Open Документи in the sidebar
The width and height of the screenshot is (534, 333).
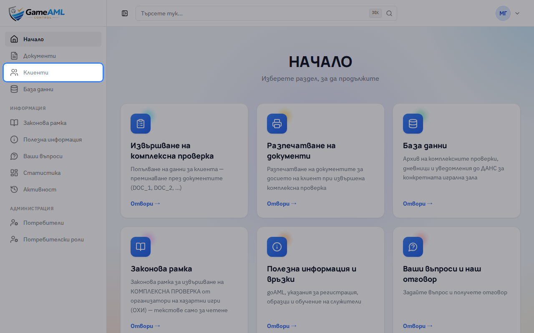(53, 56)
